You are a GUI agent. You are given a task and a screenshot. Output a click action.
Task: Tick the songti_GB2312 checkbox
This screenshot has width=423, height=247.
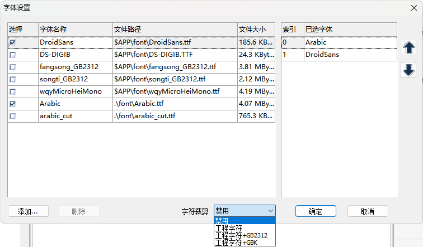[13, 79]
